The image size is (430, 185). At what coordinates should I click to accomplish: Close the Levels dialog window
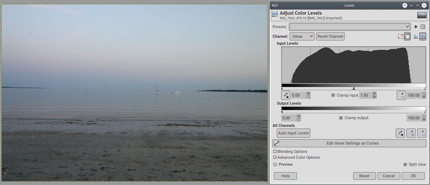point(424,5)
